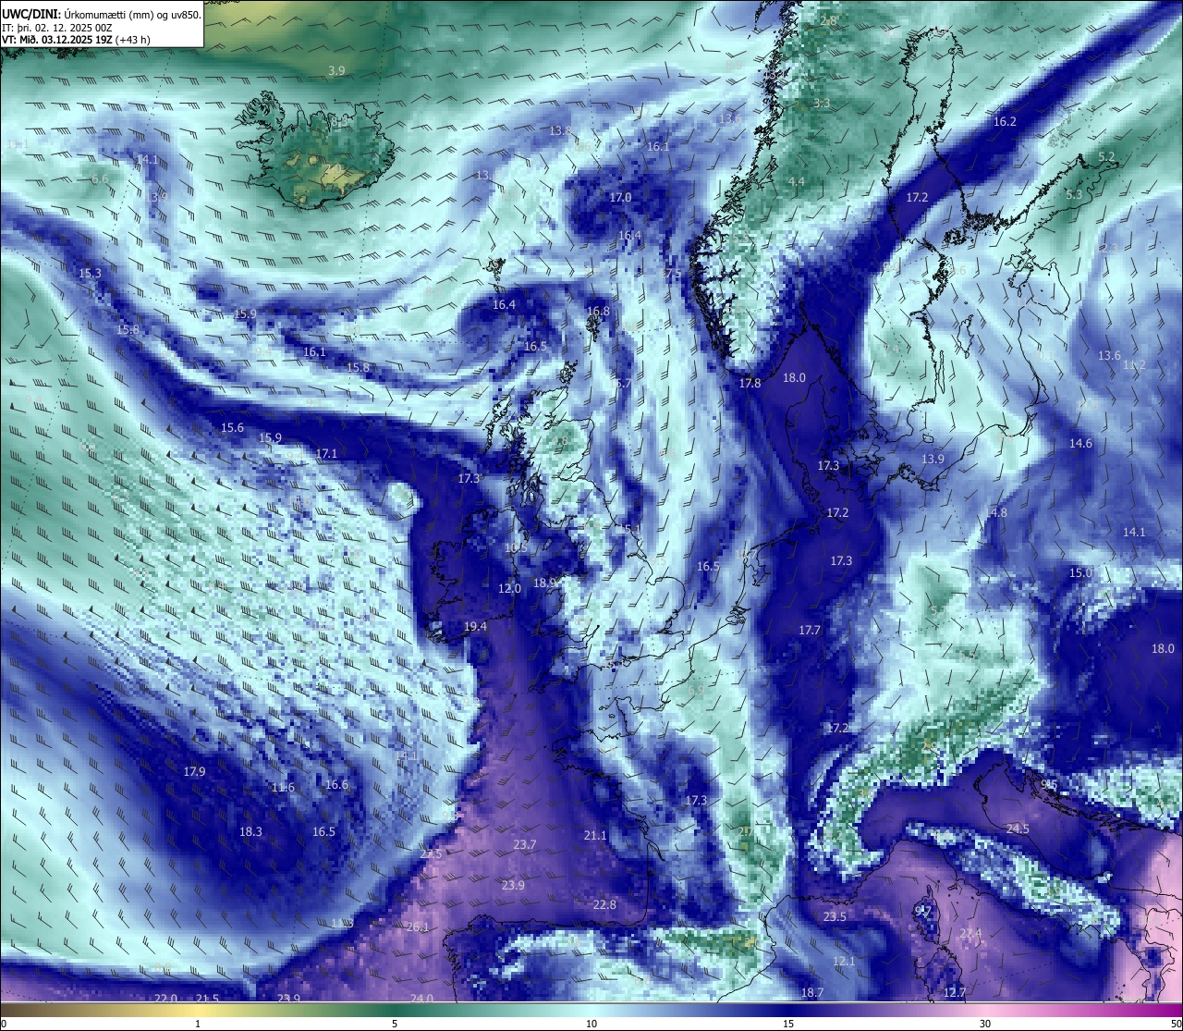Click the 17.1 value label
Image resolution: width=1183 pixels, height=1031 pixels.
point(326,453)
